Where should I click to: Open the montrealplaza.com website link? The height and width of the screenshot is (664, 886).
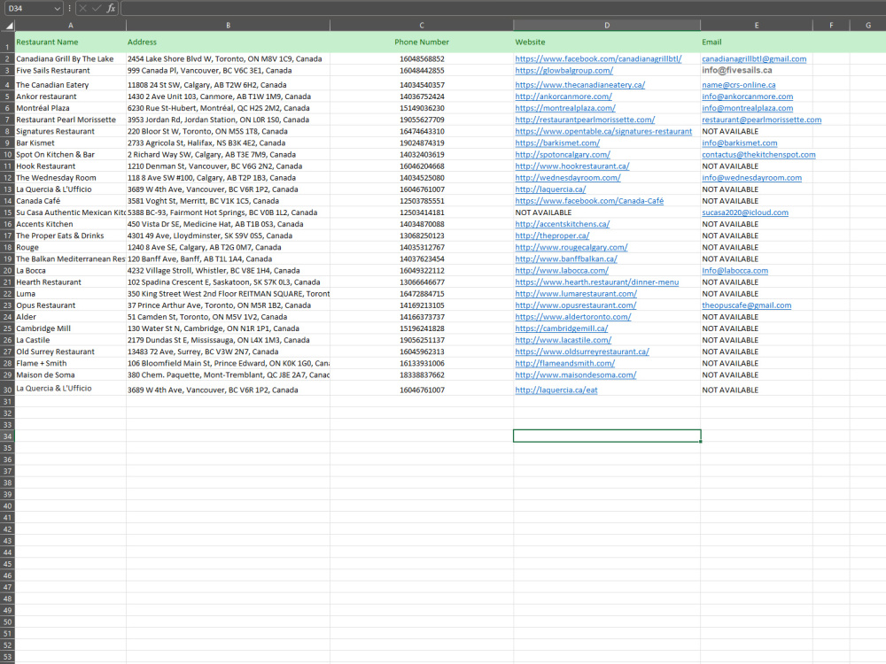point(565,108)
